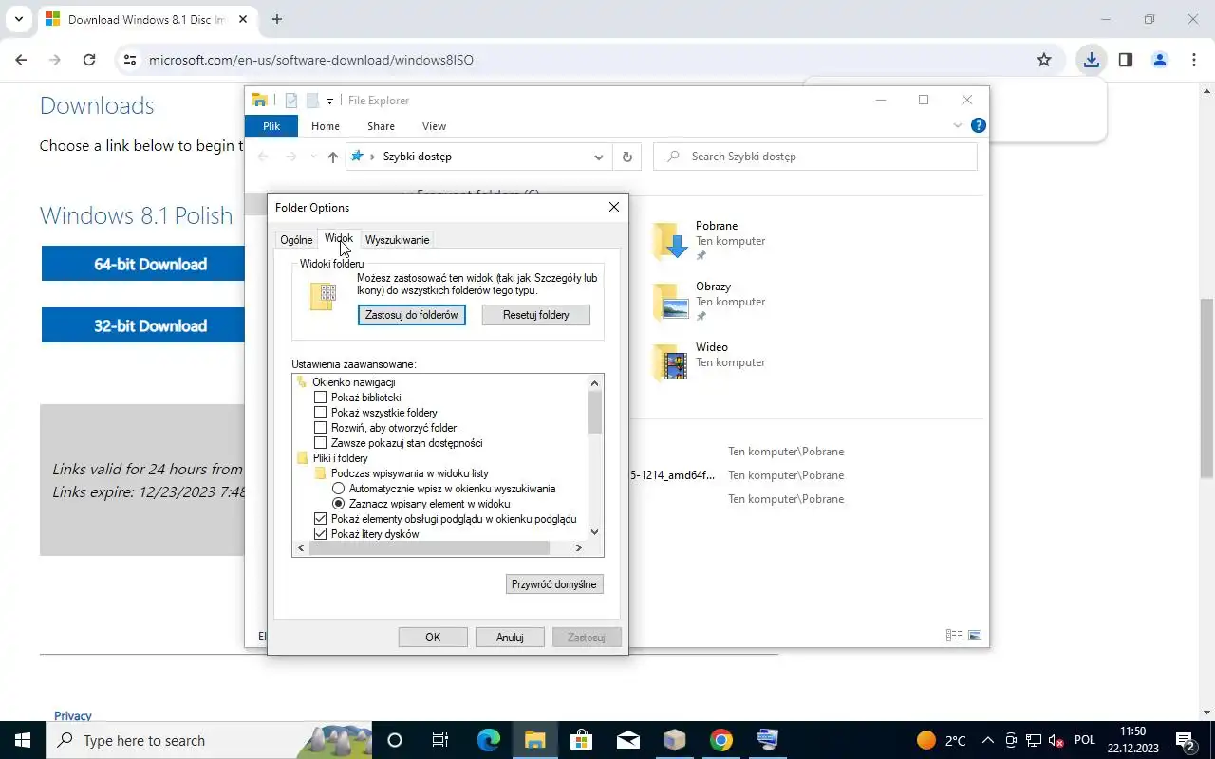Enable Pokaż wszystkie foldery checkbox
This screenshot has height=759, width=1215.
tap(320, 413)
